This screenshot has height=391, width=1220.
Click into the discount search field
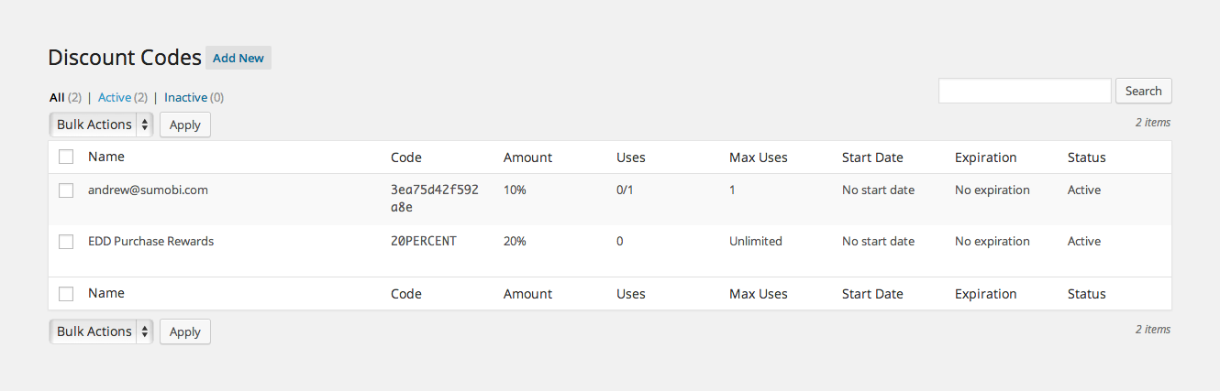[x=1025, y=91]
